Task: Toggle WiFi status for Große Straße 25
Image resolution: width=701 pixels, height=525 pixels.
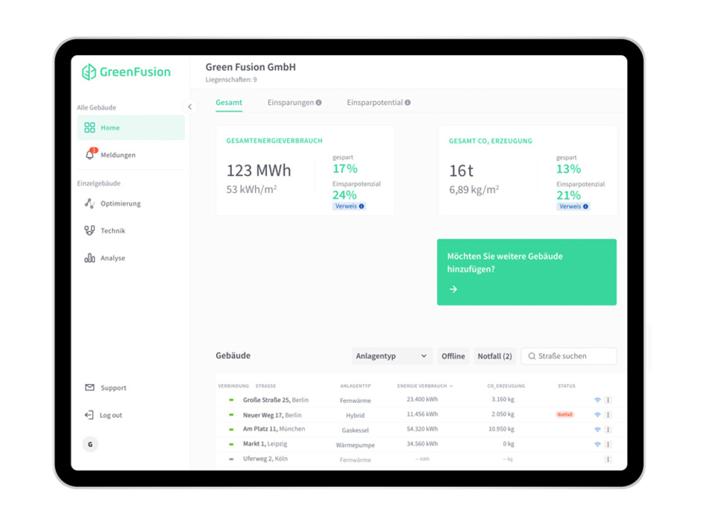Action: click(x=596, y=400)
